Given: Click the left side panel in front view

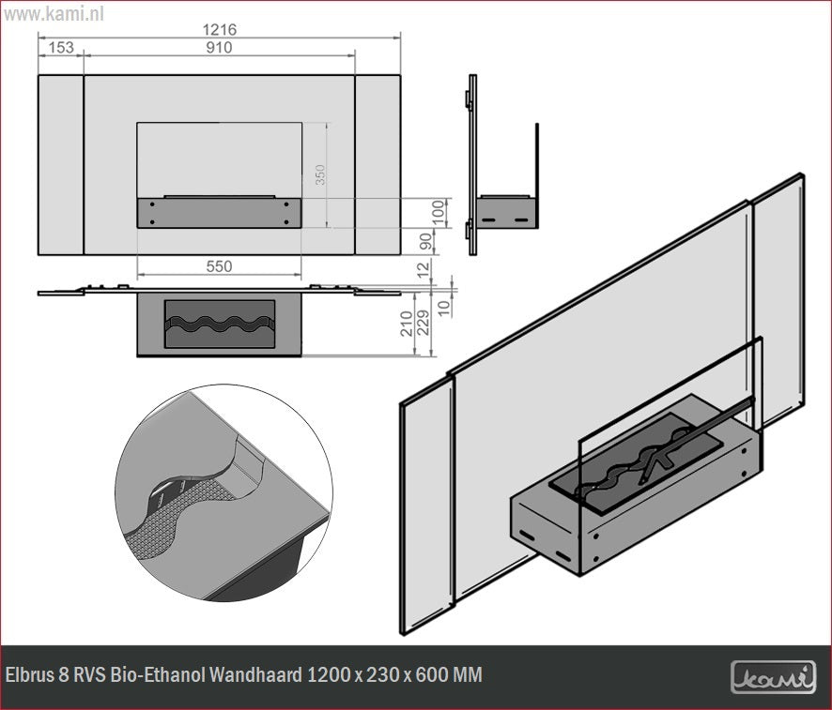Looking at the screenshot, I should point(61,164).
